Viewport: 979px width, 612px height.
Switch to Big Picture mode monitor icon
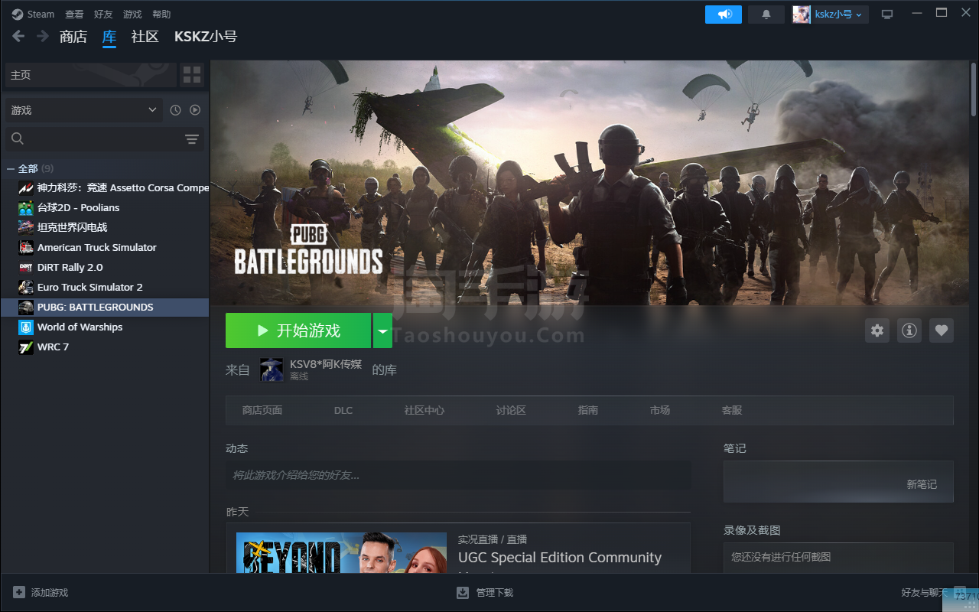click(x=887, y=15)
